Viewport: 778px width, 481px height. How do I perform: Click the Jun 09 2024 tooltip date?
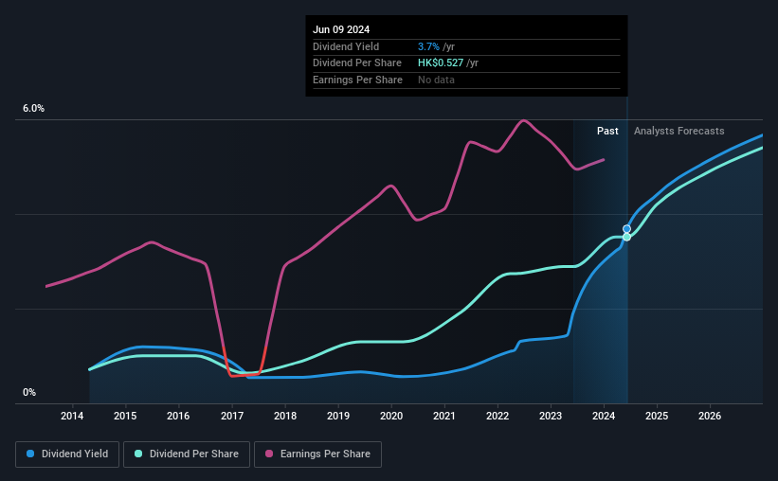[341, 29]
